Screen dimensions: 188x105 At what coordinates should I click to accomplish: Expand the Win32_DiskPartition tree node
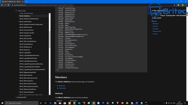[19, 22]
